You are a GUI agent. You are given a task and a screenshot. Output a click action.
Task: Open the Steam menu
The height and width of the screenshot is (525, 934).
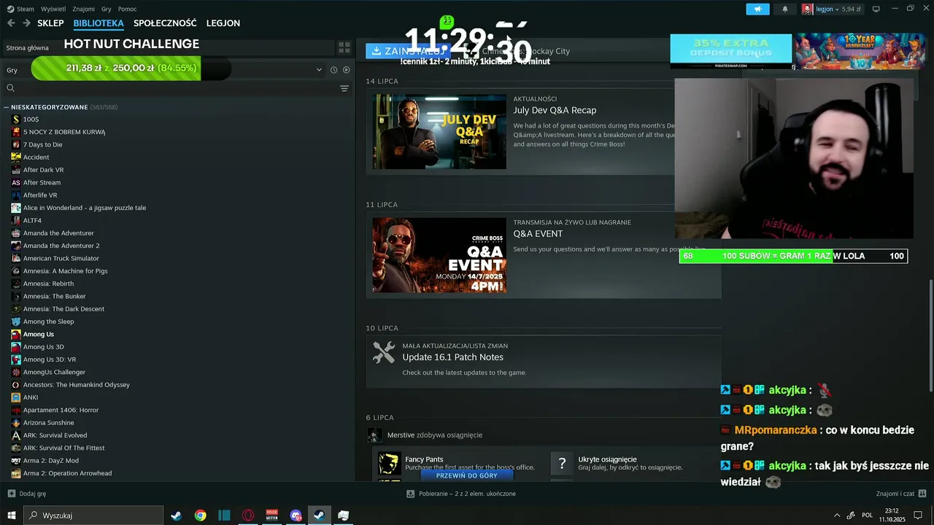tap(21, 9)
